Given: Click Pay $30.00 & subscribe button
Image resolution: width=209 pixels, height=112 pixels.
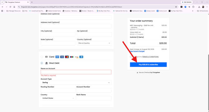Looking at the screenshot, I should [x=148, y=65].
